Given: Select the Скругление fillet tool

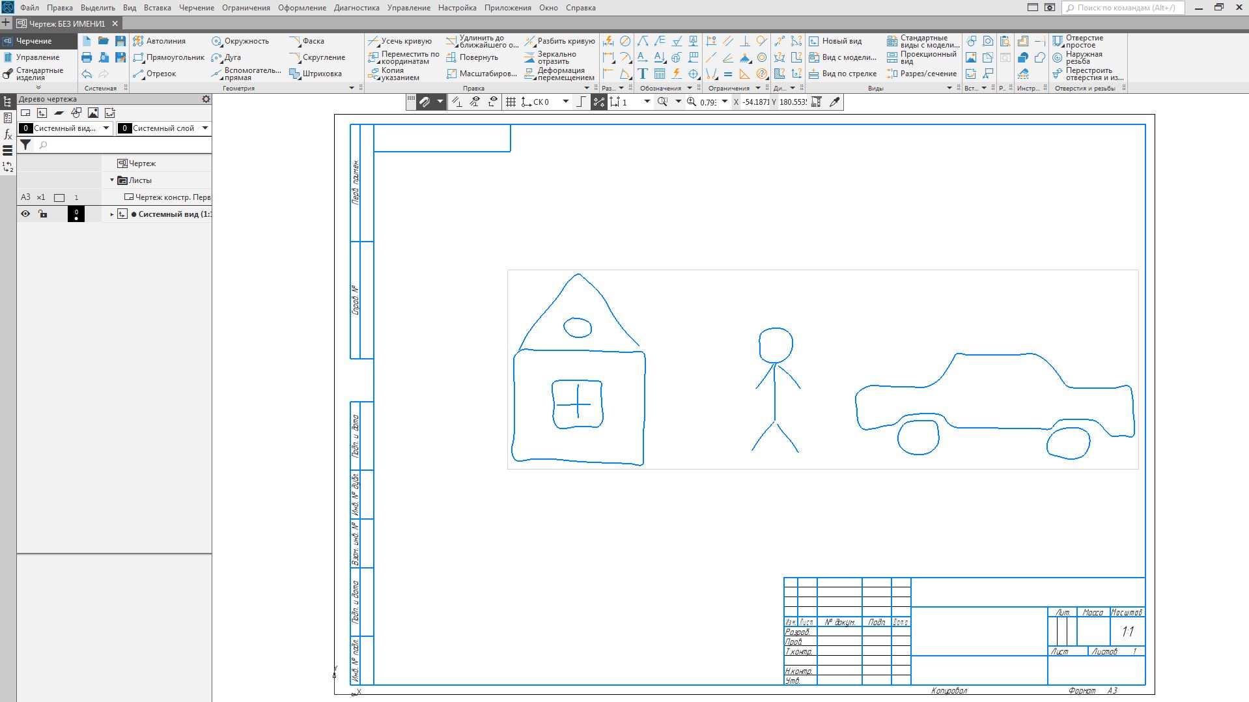Looking at the screenshot, I should pos(317,57).
